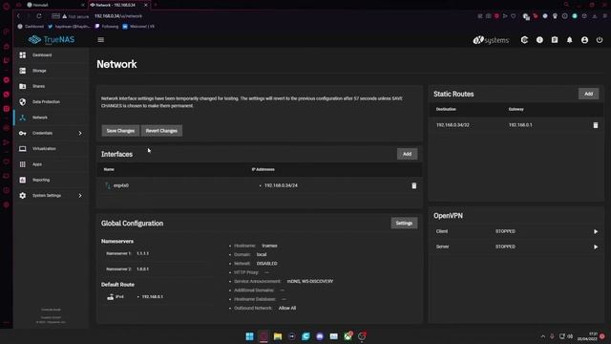The image size is (611, 344).
Task: Click the 192.168.0.1 static route gateway
Action: tap(520, 125)
